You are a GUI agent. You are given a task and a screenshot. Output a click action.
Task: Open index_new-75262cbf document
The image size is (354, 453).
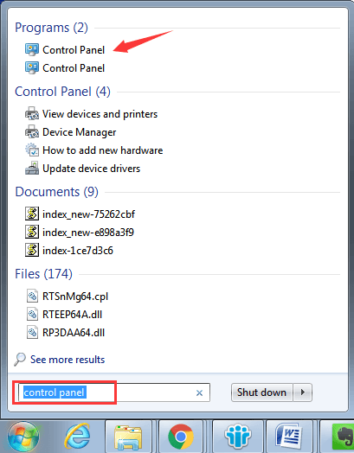click(x=80, y=214)
